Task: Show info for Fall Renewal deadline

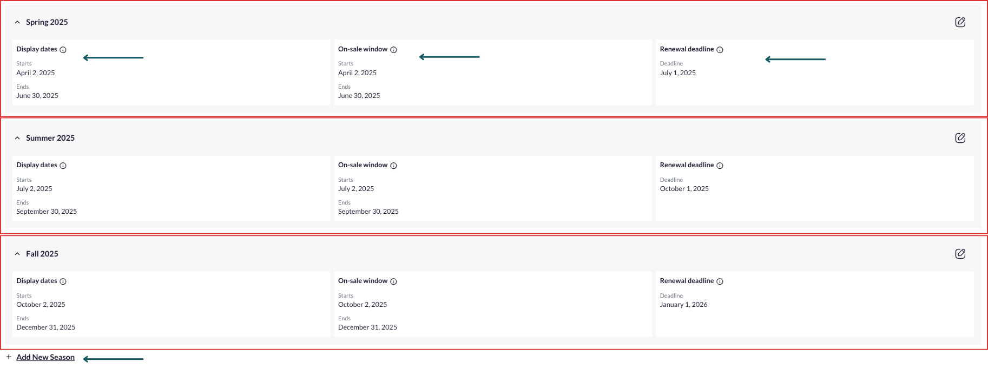Action: pos(720,281)
